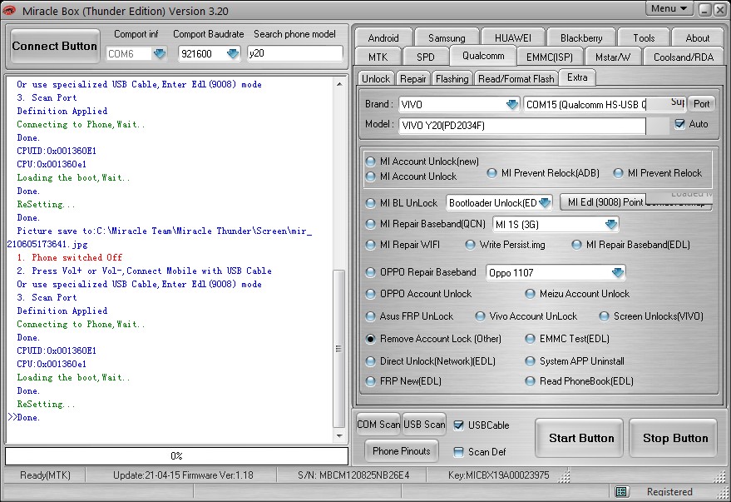Open the EMMC(ISP) tab
731x502 pixels.
pyautogui.click(x=549, y=57)
